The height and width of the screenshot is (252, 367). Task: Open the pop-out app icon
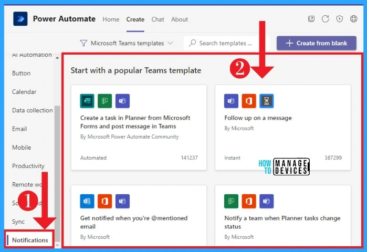tap(311, 19)
